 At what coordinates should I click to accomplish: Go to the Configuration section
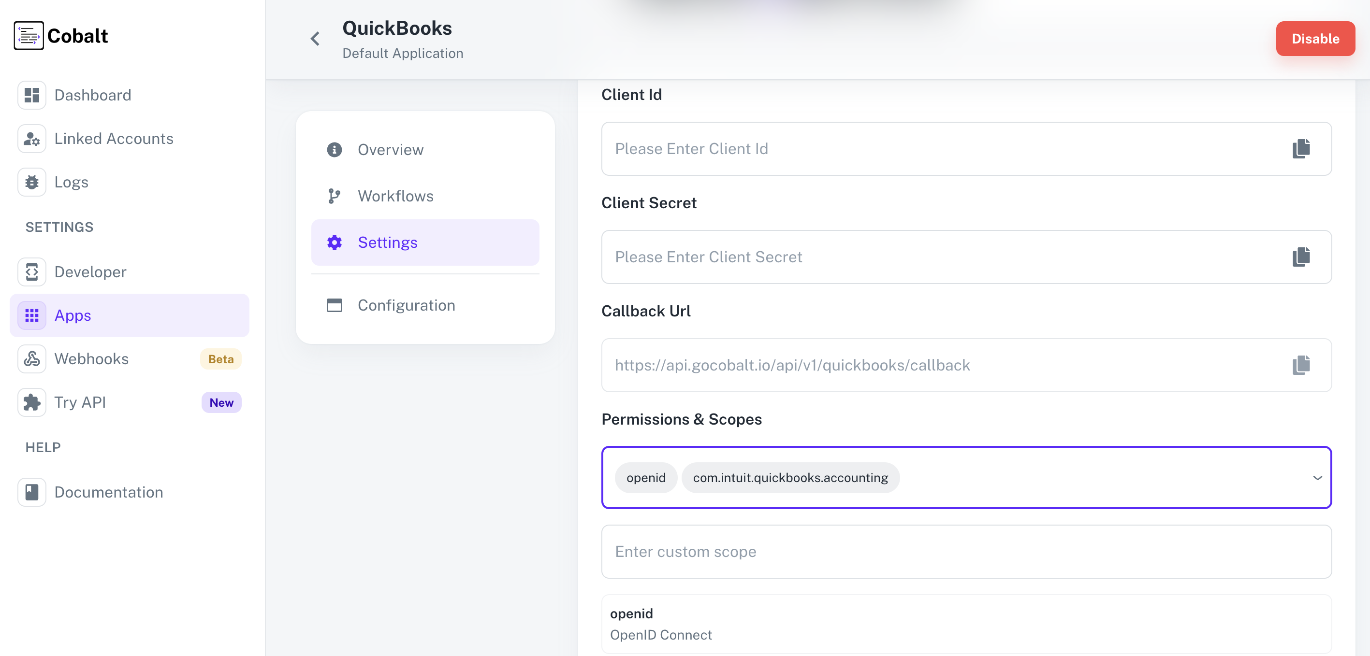(x=406, y=305)
